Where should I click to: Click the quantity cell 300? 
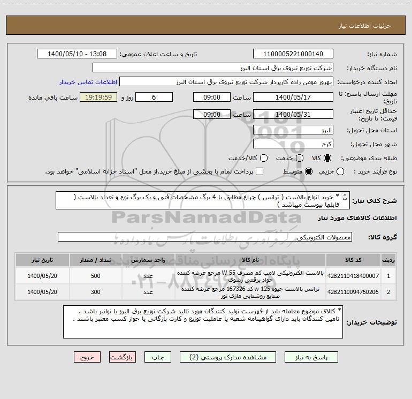coord(95,292)
